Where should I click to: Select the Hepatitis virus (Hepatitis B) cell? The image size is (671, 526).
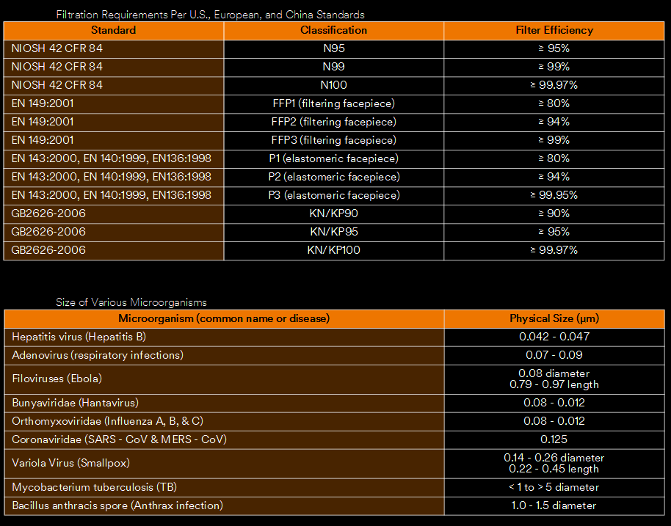click(225, 337)
